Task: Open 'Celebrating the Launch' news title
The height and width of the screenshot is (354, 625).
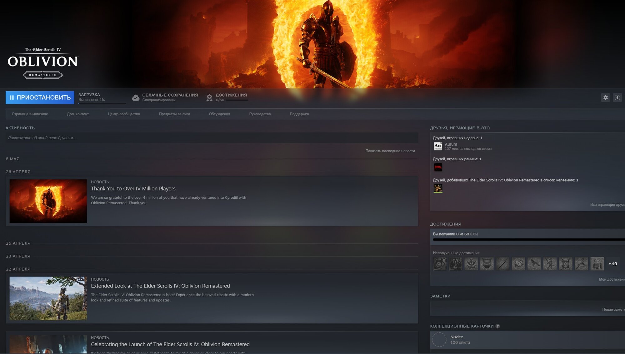Action: (170, 344)
